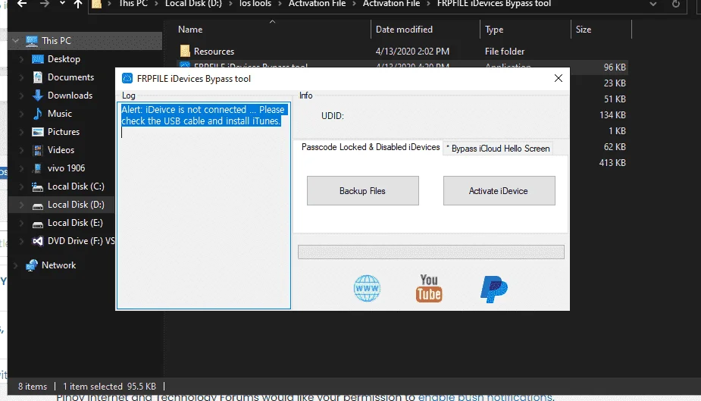The image size is (701, 401).
Task: Expand the Documents tree node
Action: click(21, 77)
